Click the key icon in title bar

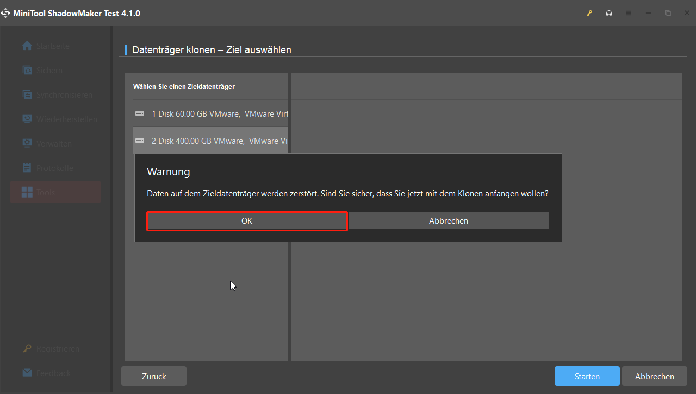[x=589, y=13]
